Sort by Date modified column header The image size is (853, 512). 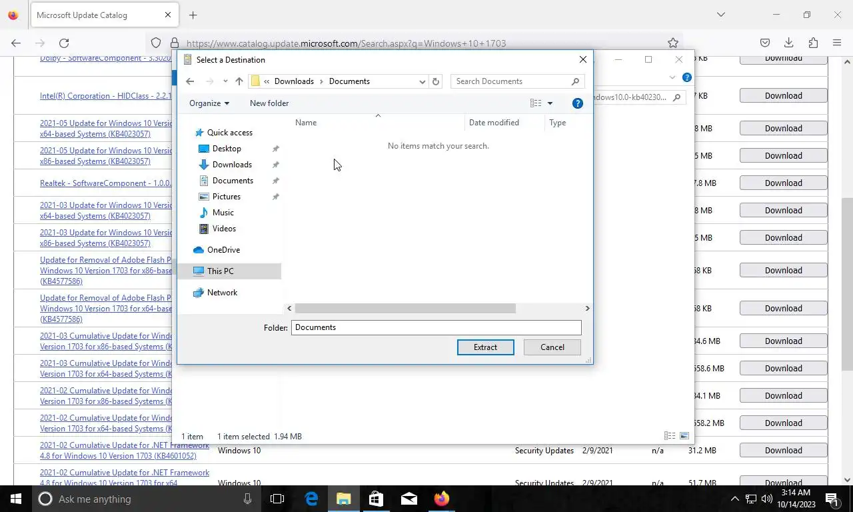coord(504,123)
